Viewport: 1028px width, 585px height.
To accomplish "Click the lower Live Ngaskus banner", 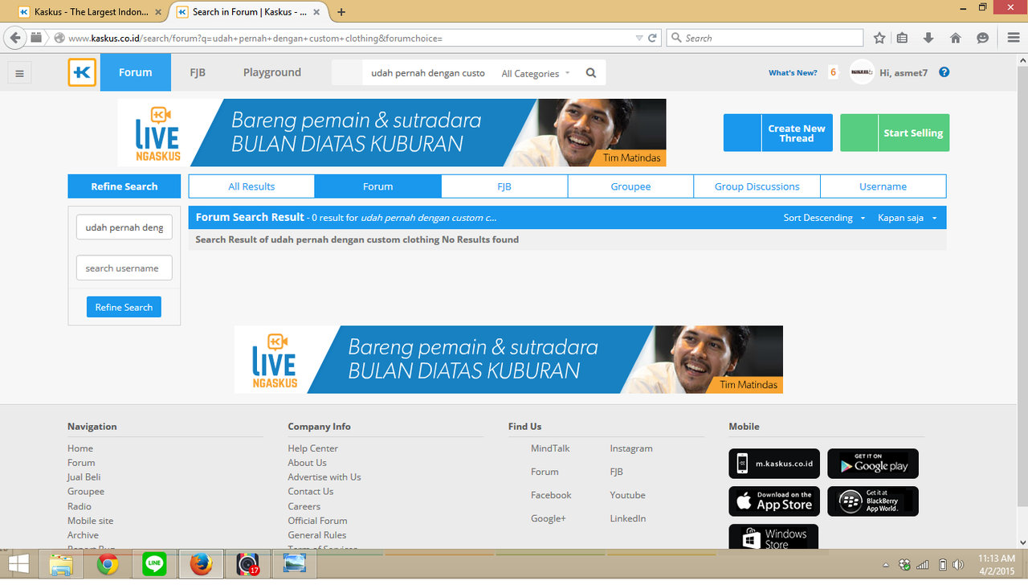I will [x=508, y=359].
